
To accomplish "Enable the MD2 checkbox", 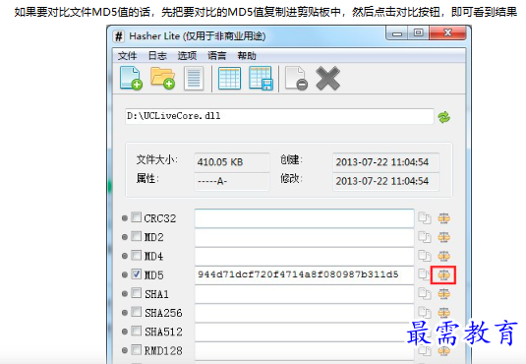I will click(136, 236).
